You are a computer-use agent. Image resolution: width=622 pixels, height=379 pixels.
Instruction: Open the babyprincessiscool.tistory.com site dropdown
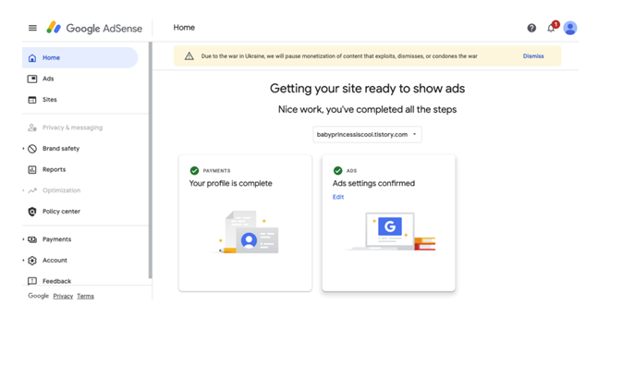[x=367, y=134]
